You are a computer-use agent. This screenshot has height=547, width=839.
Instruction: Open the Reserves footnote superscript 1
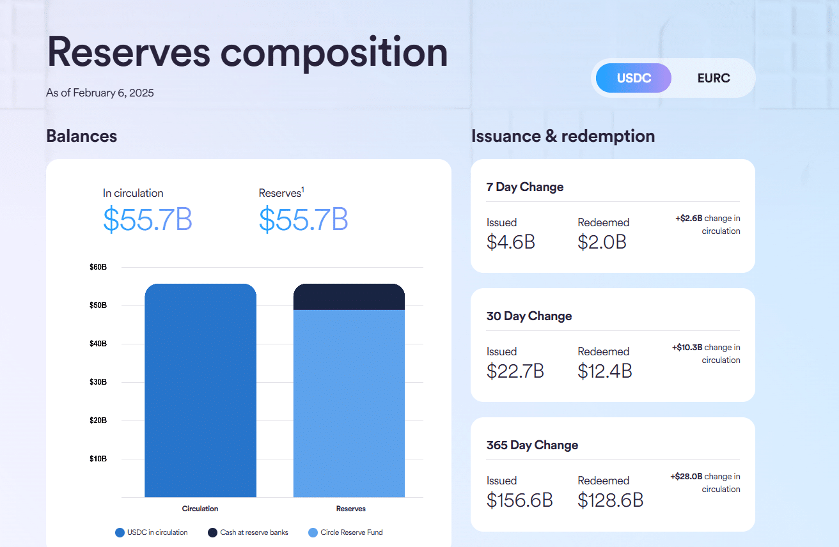click(303, 190)
